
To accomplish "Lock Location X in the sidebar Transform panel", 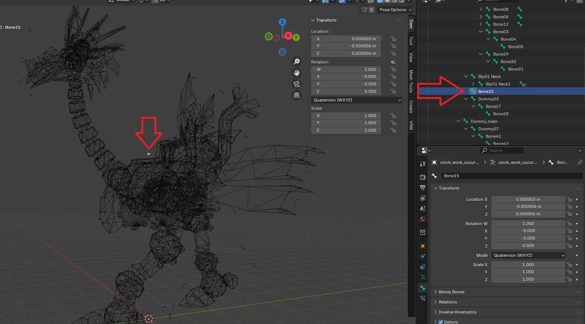I will 393,39.
